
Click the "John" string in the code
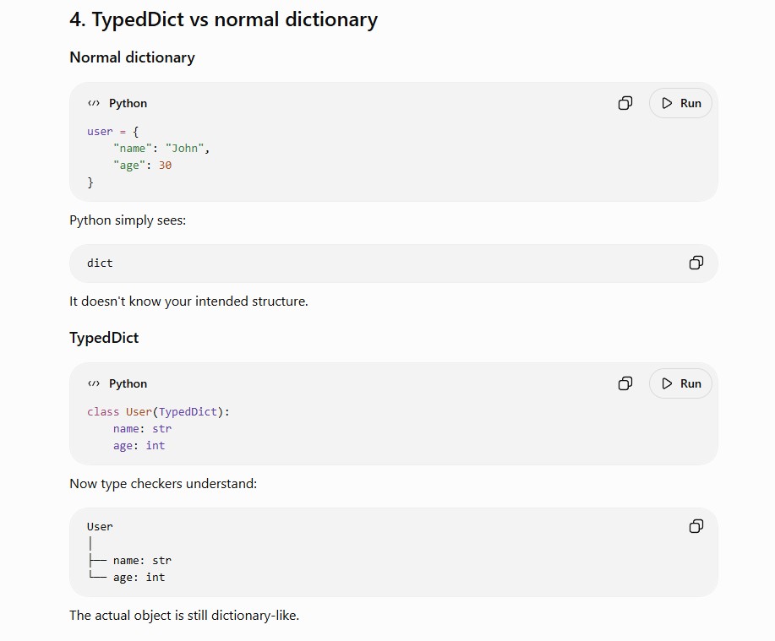pyautogui.click(x=184, y=148)
